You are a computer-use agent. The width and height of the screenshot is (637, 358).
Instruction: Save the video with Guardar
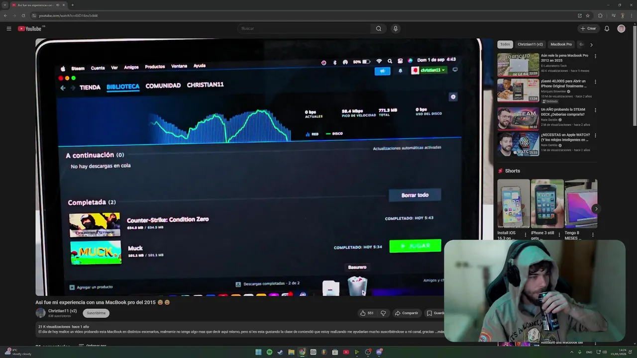435,313
